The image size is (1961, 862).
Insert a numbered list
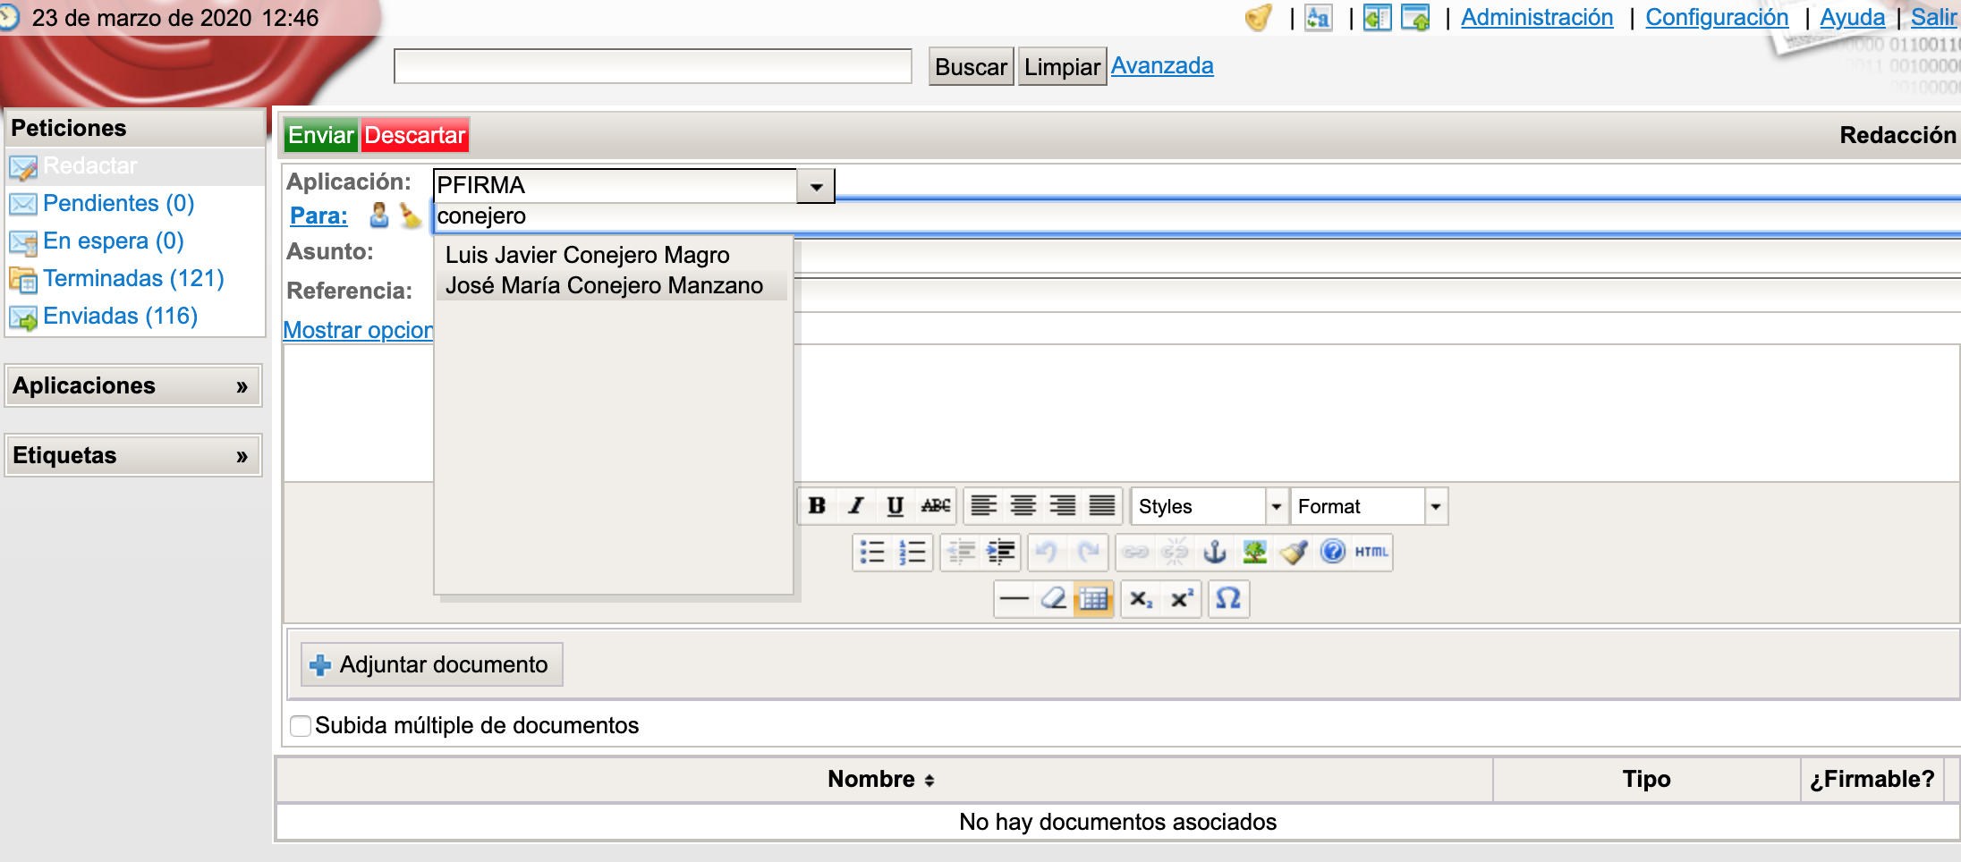(x=912, y=552)
